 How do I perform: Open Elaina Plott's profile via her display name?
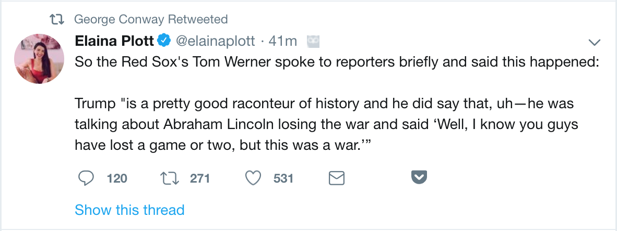click(x=115, y=41)
